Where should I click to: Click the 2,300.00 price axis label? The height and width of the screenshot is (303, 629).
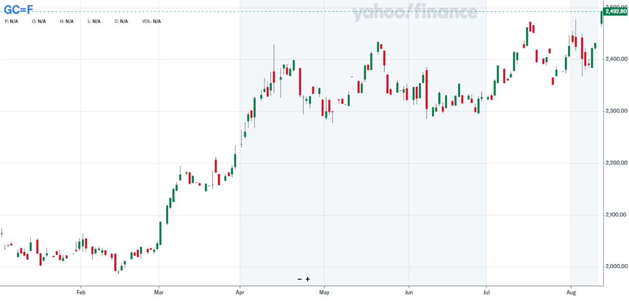(x=616, y=111)
